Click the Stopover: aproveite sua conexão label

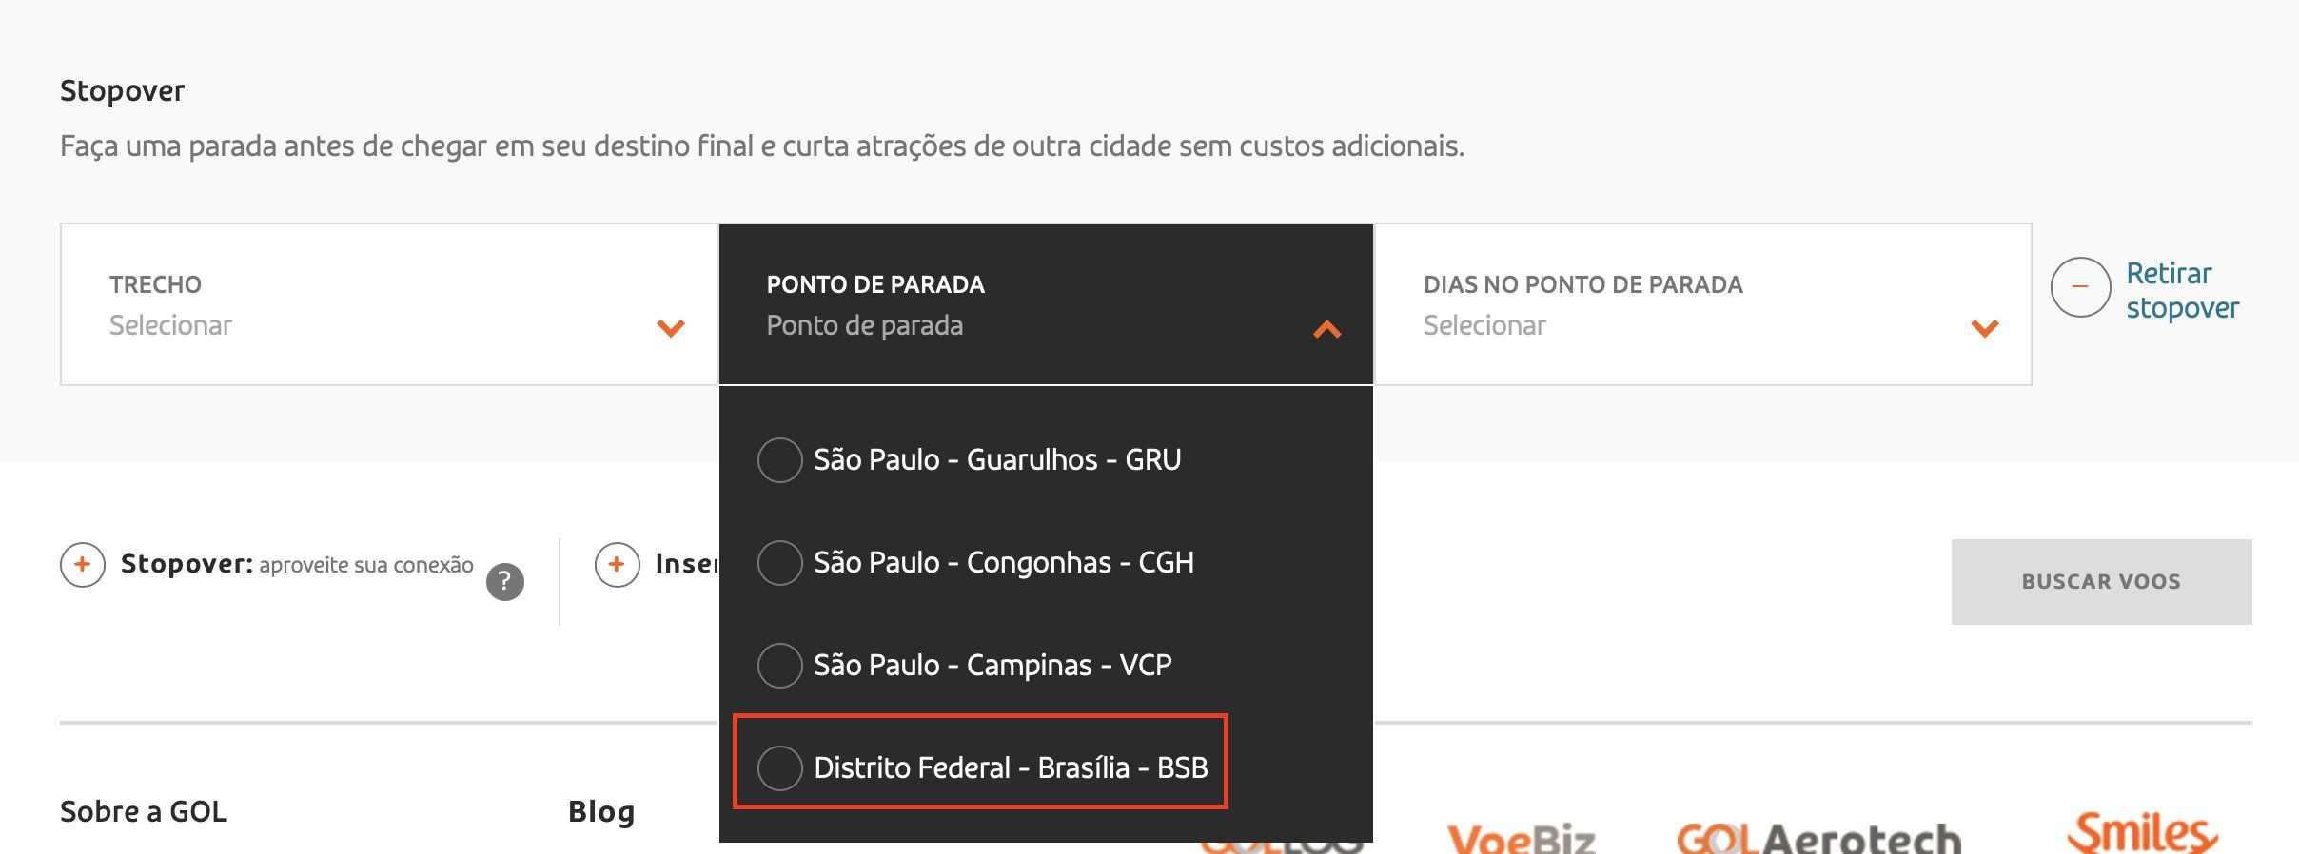pos(297,565)
